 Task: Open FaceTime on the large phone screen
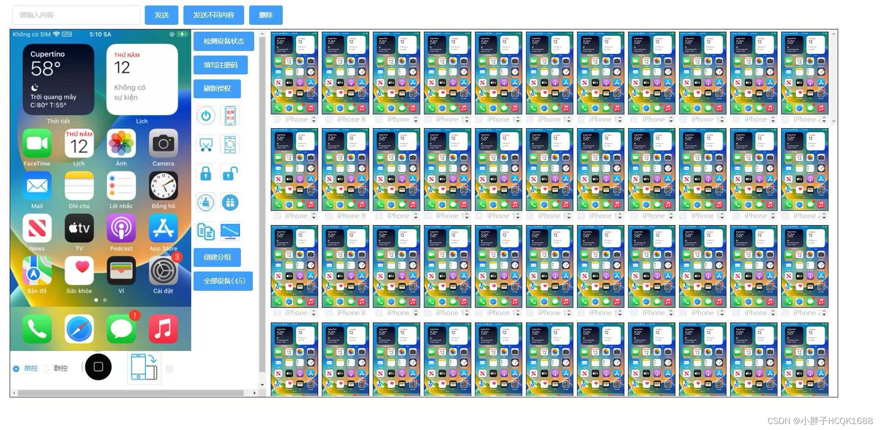tap(37, 144)
